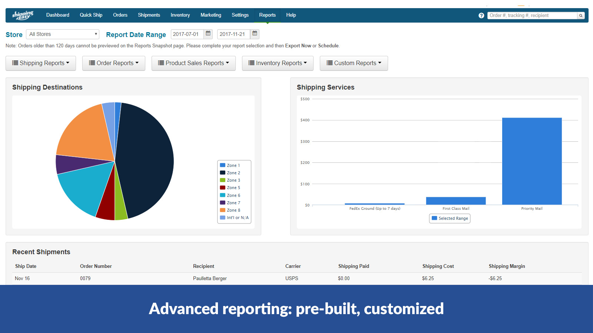Screen dimensions: 593x333
Task: Click the search magnifier icon
Action: (581, 16)
